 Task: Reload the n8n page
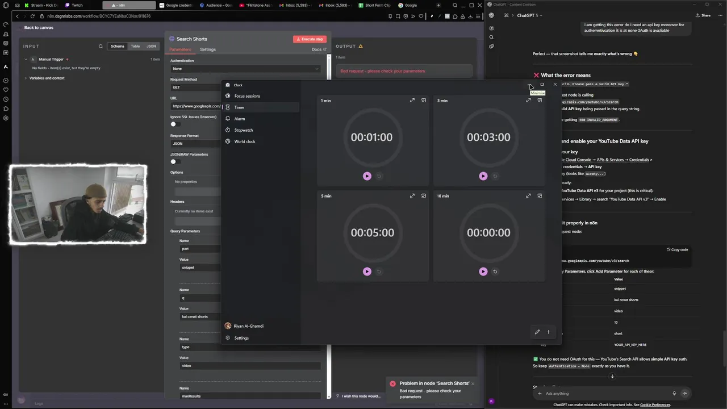point(32,16)
